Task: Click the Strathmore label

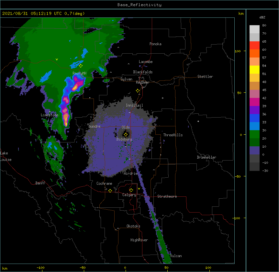Action: [167, 196]
